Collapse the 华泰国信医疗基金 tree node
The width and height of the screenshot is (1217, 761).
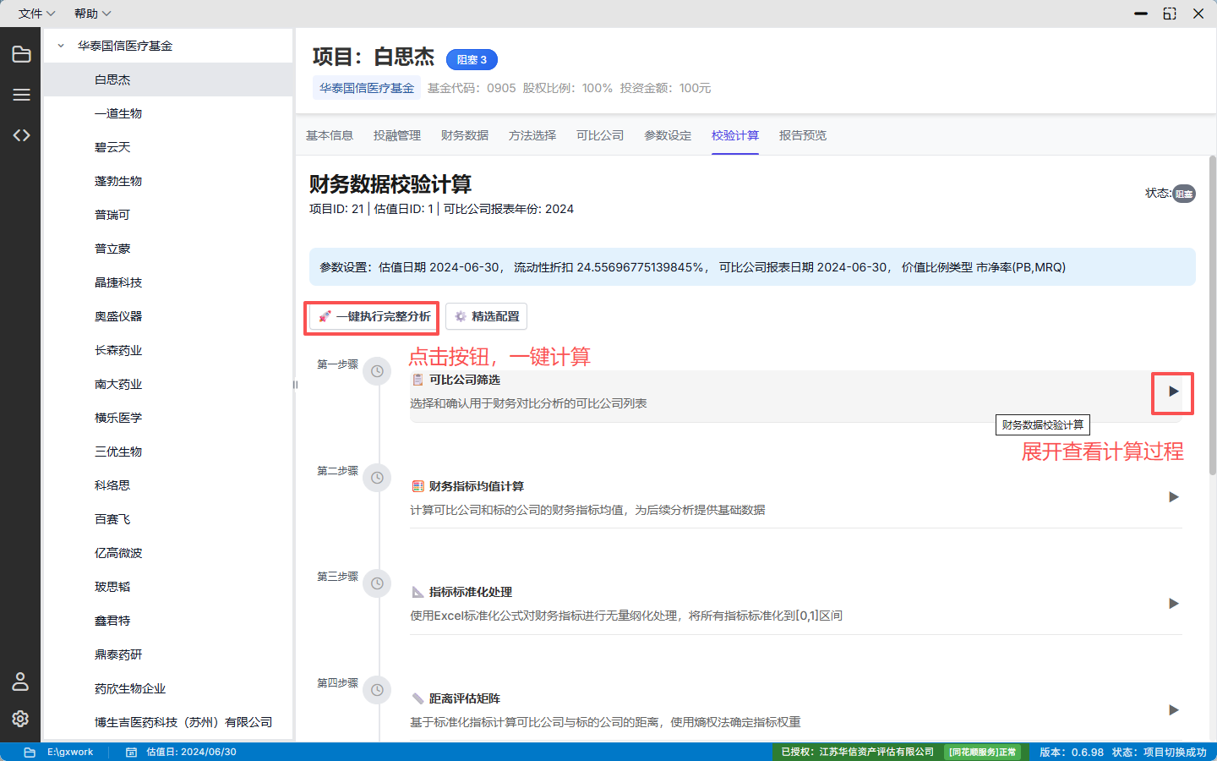tap(61, 46)
